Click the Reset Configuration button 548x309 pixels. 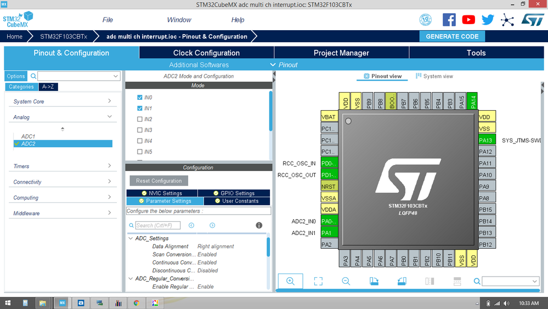pos(159,181)
